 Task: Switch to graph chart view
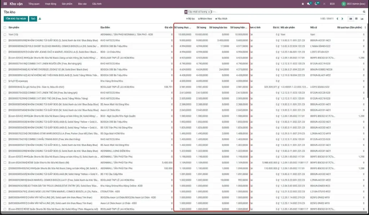(362, 19)
